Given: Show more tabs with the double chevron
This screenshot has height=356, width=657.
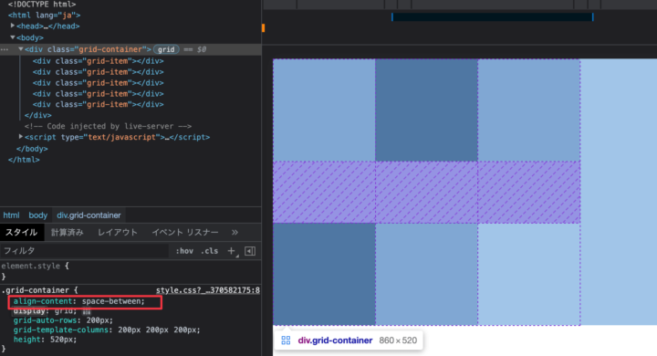Looking at the screenshot, I should coord(235,232).
